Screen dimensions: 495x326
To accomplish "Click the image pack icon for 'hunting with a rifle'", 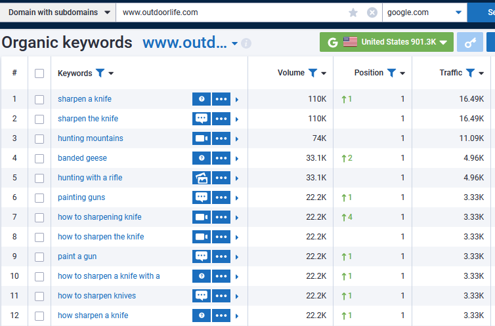I will [x=202, y=178].
